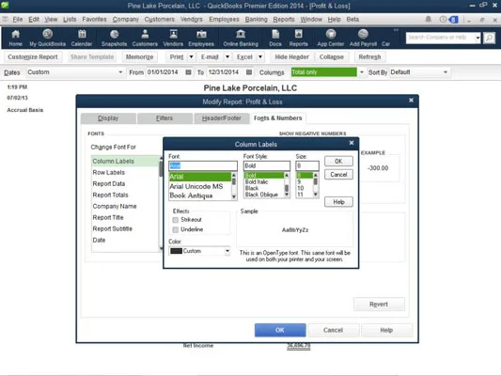Click the Memorize button
Viewport: 501px width, 376px height.
coord(140,56)
